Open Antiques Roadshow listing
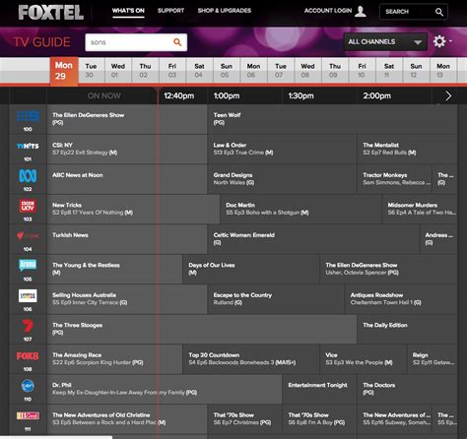The height and width of the screenshot is (439, 467). tap(401, 299)
